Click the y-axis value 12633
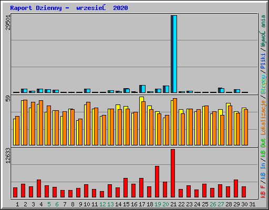This screenshot has height=210, width=269. point(8,156)
